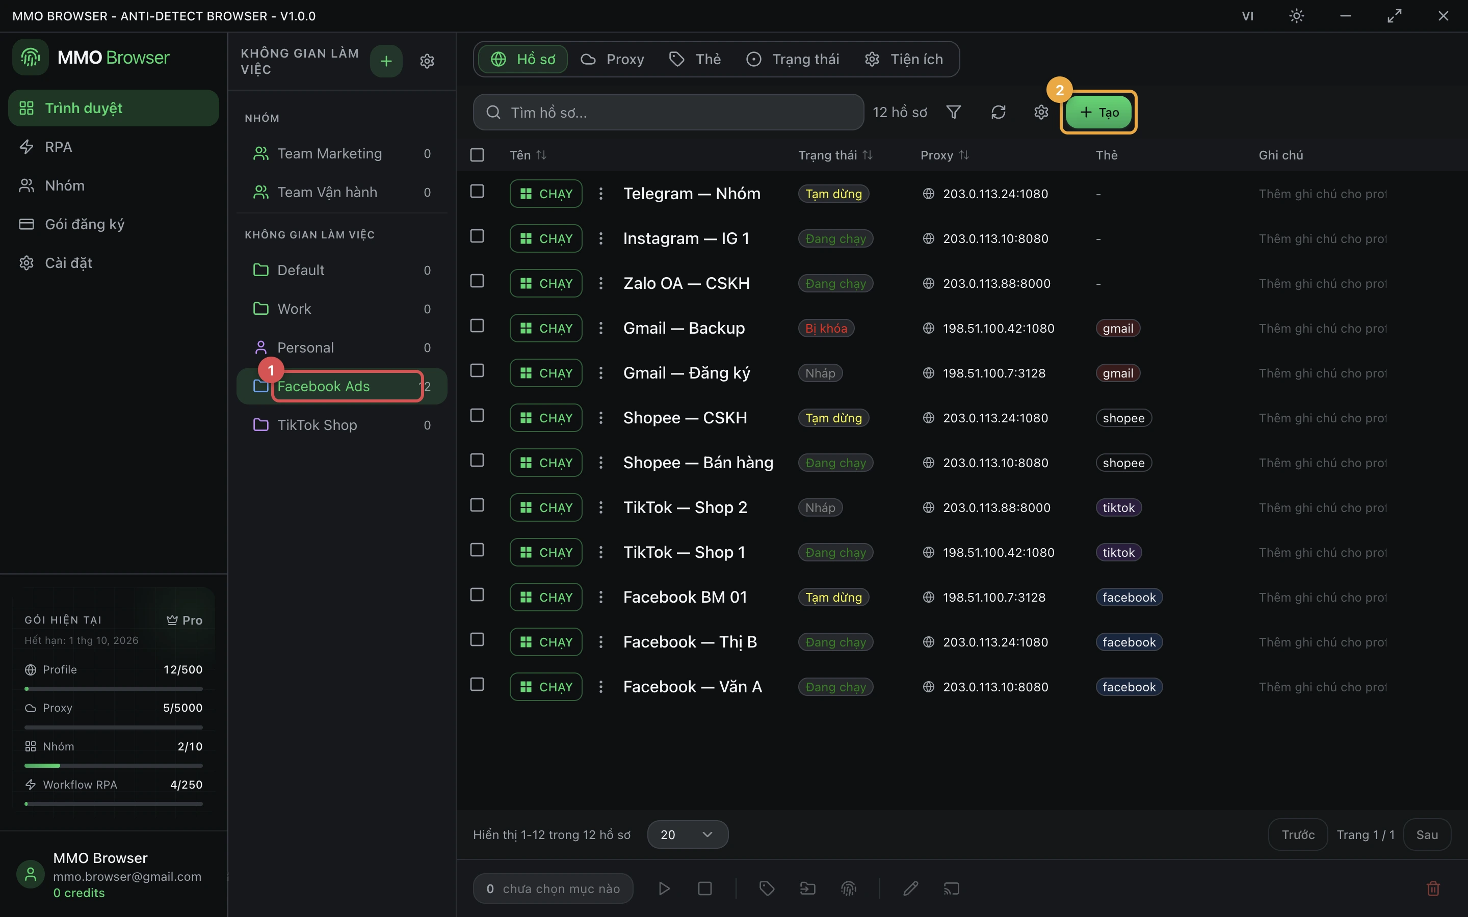The image size is (1468, 917).
Task: Click the stop square icon in bottom bar
Action: pos(704,888)
